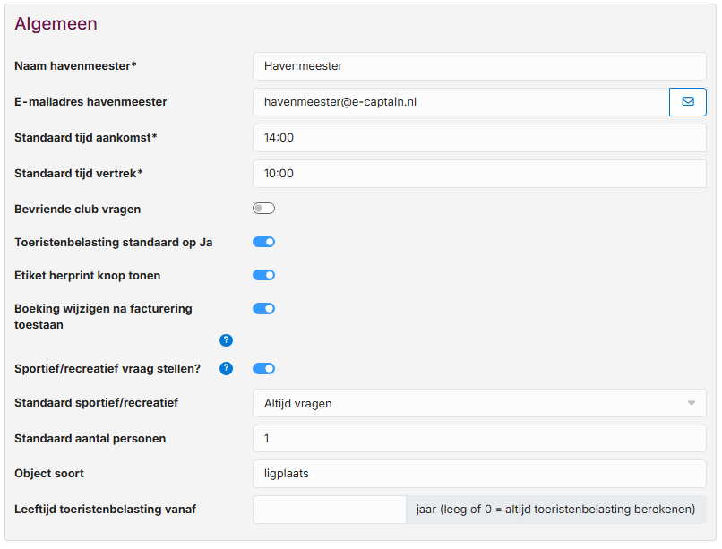Click the 'Standaard aantal personen' input
Screen dimensions: 722x549
click(x=479, y=439)
